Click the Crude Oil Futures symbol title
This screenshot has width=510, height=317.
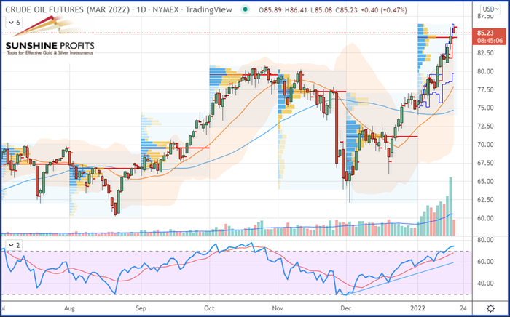click(68, 9)
